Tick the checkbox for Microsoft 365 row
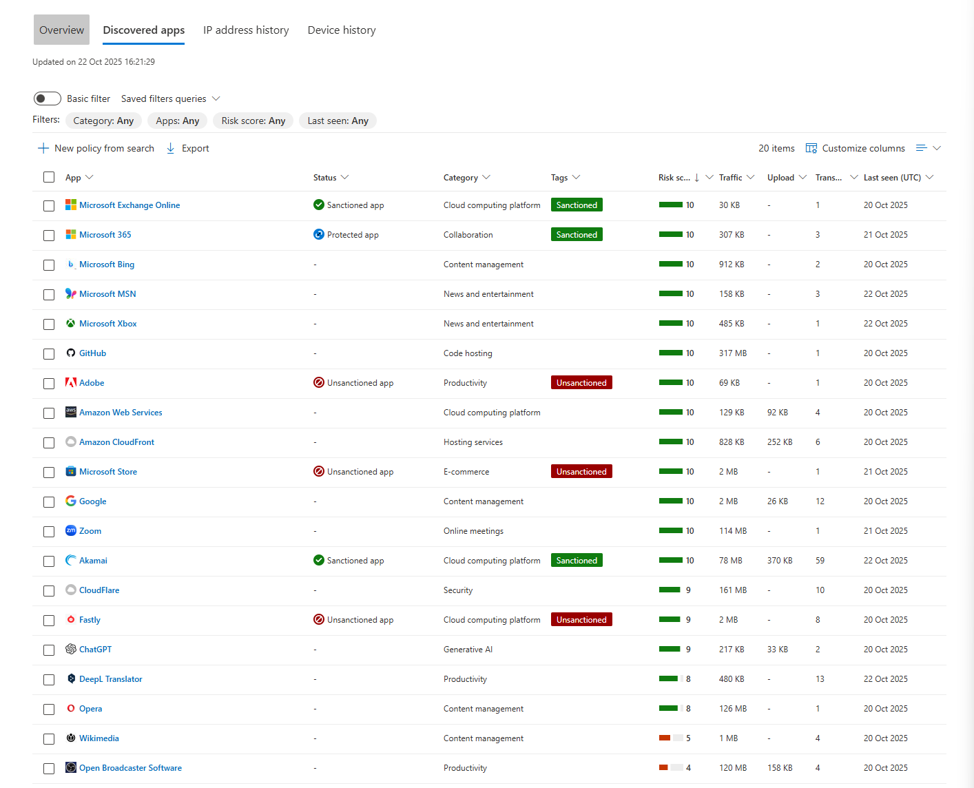Viewport: 974px width, 788px height. pos(49,236)
